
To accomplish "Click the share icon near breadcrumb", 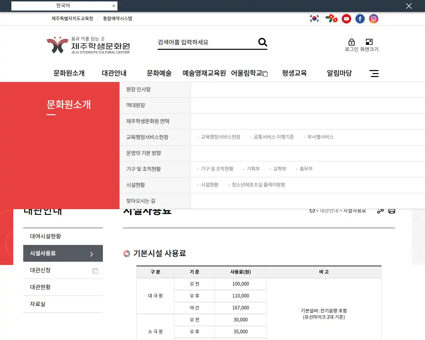I will tap(381, 211).
